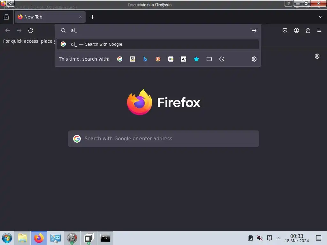Search this time with Wikipedia
Screen dimensions: 327x245
point(184,59)
